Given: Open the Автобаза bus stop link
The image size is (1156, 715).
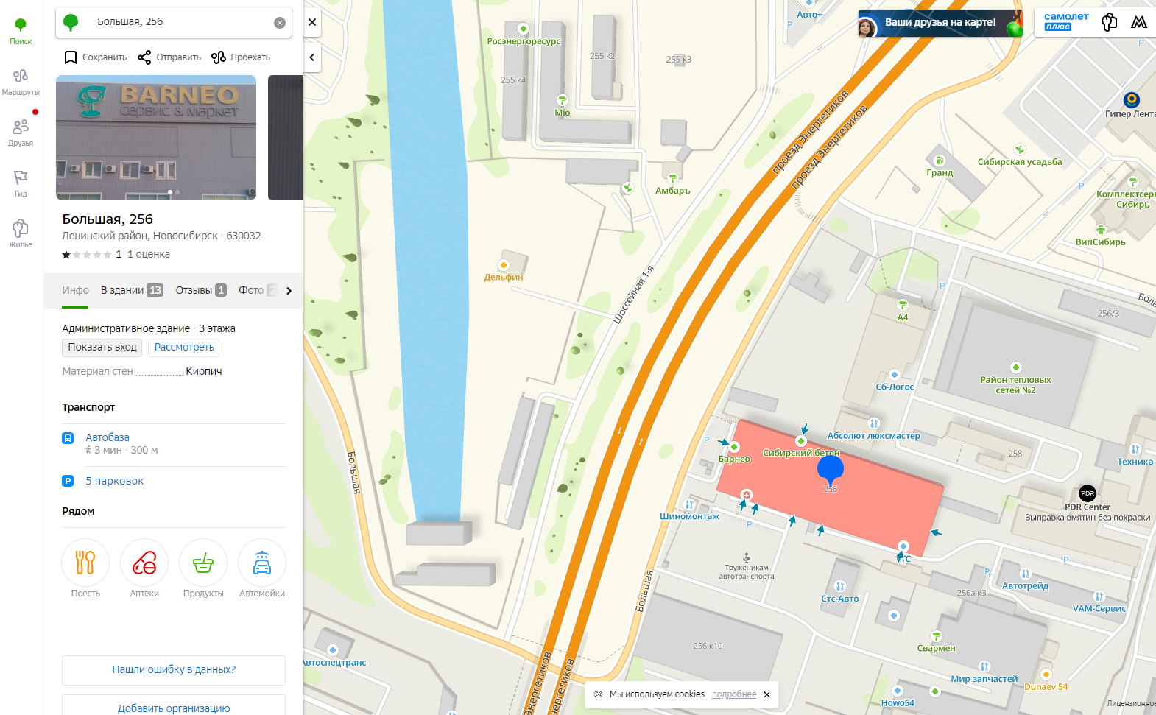Looking at the screenshot, I should (x=108, y=437).
